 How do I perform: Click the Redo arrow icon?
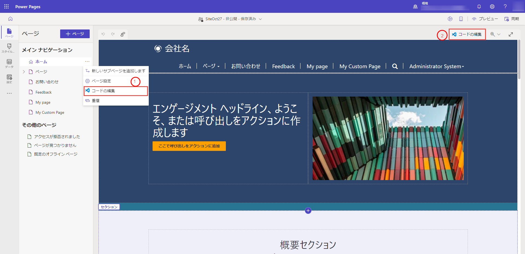(113, 34)
